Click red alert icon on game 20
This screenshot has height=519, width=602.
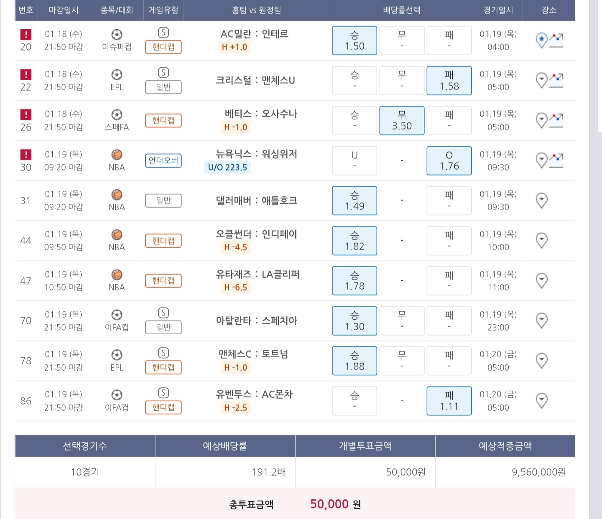pos(26,34)
